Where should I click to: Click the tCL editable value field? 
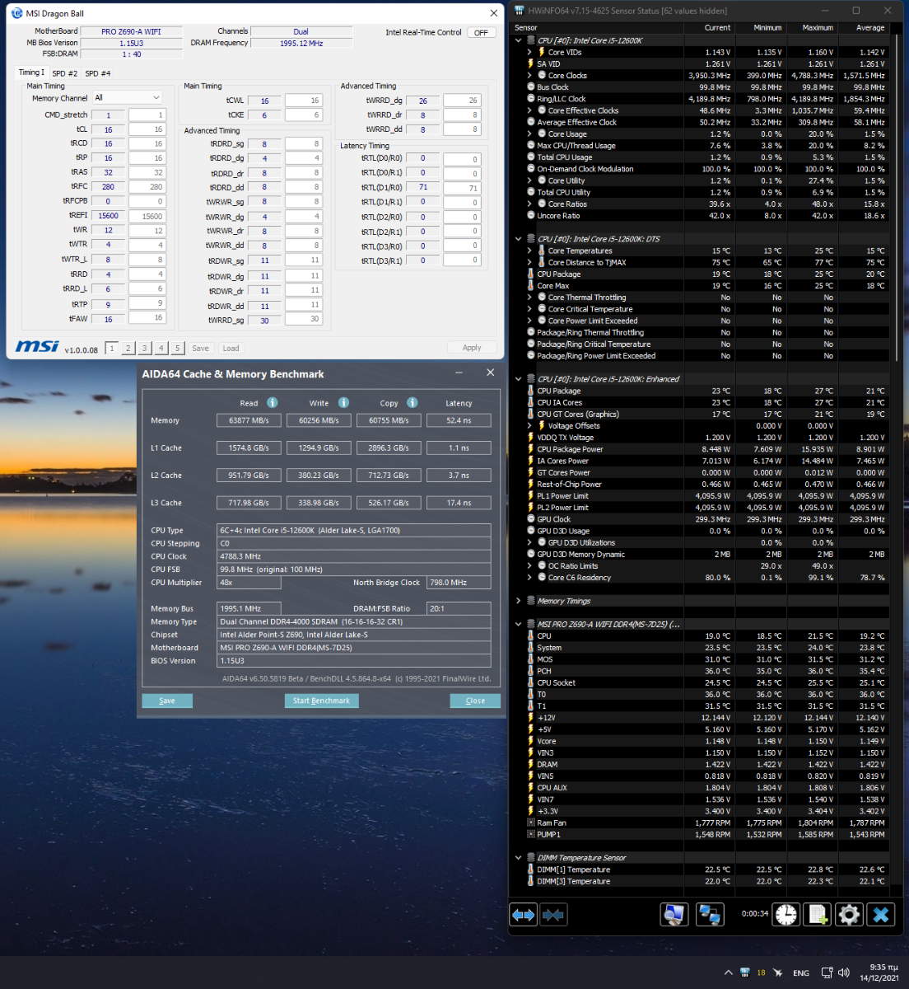[x=147, y=129]
